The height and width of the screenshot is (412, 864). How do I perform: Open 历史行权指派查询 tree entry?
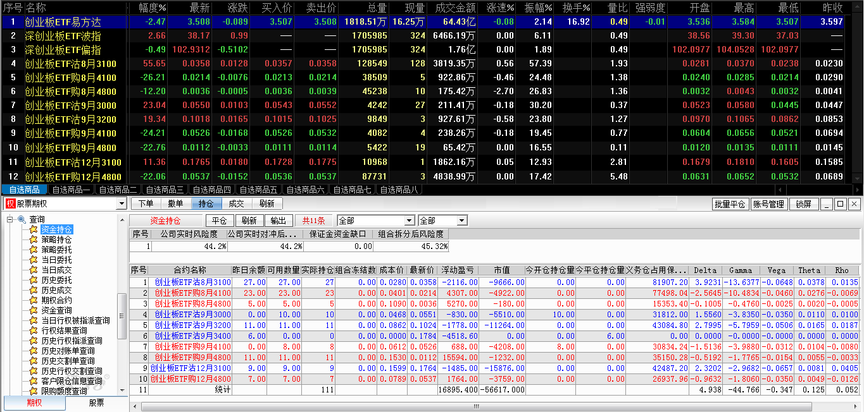(x=72, y=341)
